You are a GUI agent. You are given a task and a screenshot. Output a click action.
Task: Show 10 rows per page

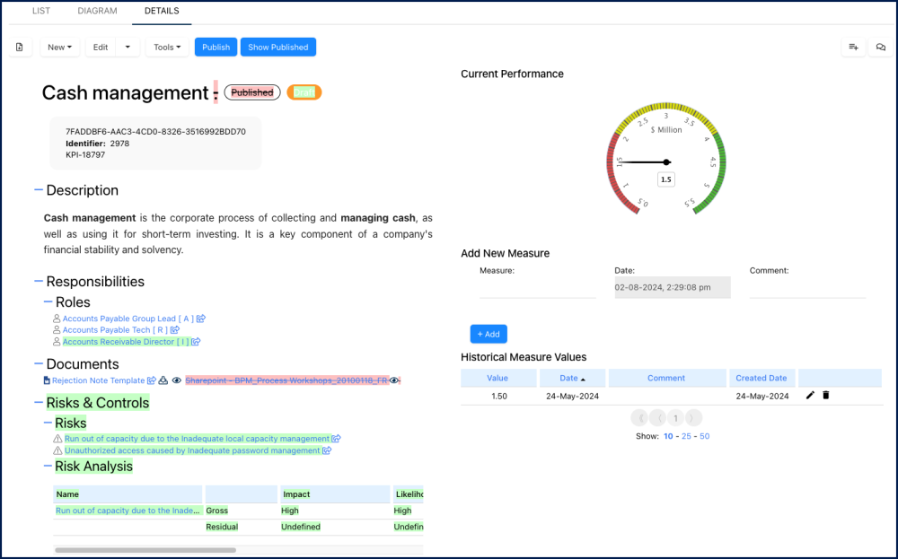pyautogui.click(x=668, y=436)
